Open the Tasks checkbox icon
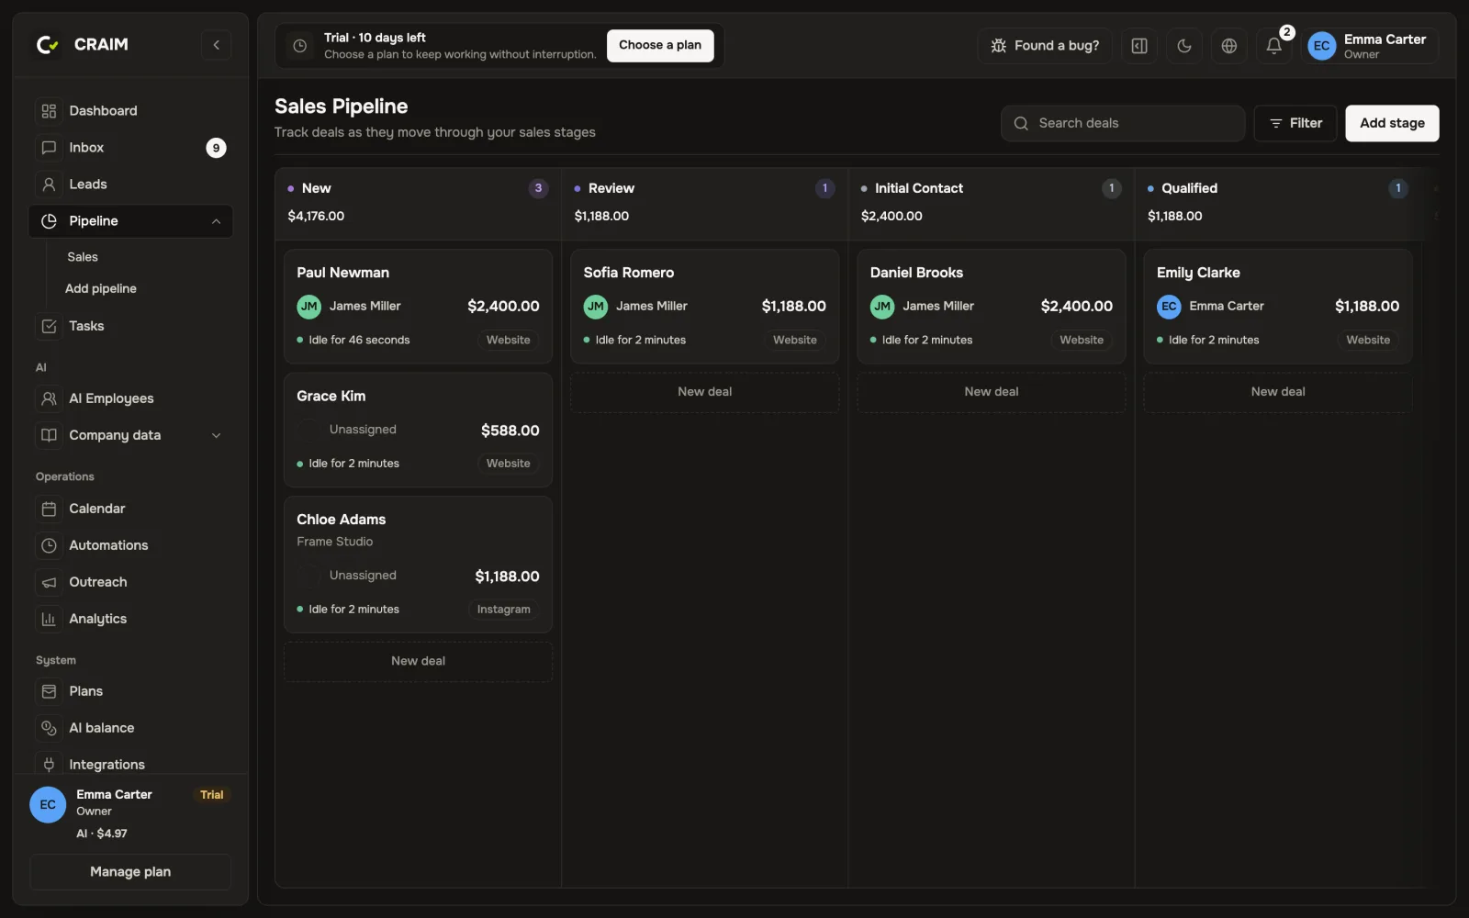 49,326
